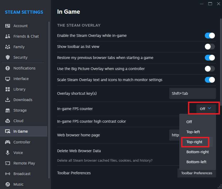Screen dimensions: 222x189
Task: Turn on Big Picture Overlay toggle
Action: pos(210,69)
